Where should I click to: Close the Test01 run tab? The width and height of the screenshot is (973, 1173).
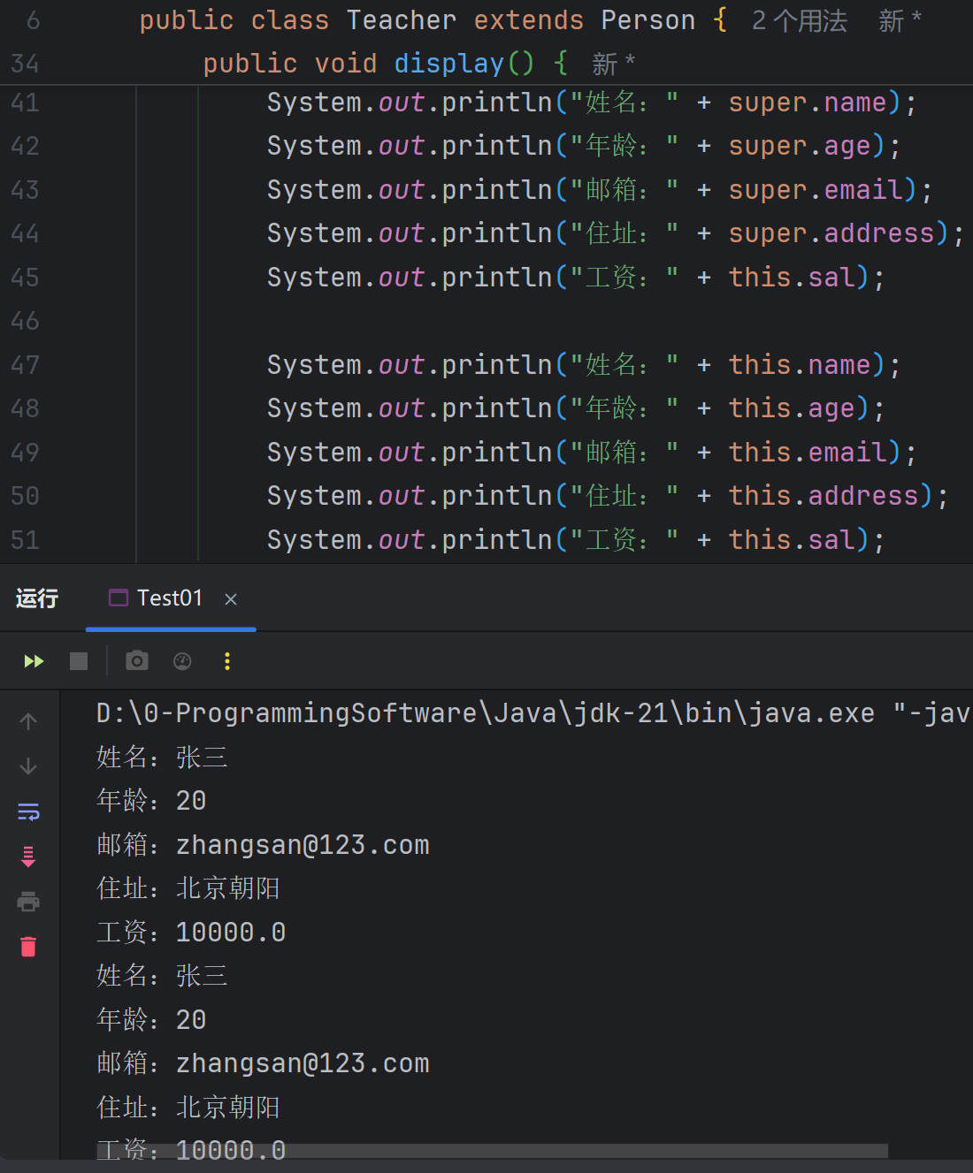click(231, 599)
